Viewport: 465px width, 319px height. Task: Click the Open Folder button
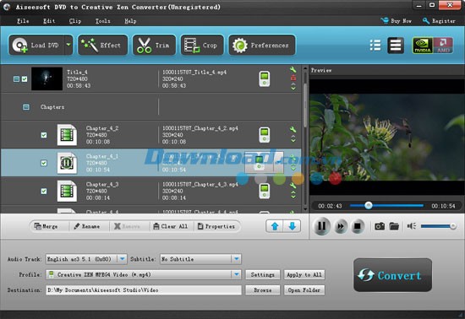click(304, 290)
